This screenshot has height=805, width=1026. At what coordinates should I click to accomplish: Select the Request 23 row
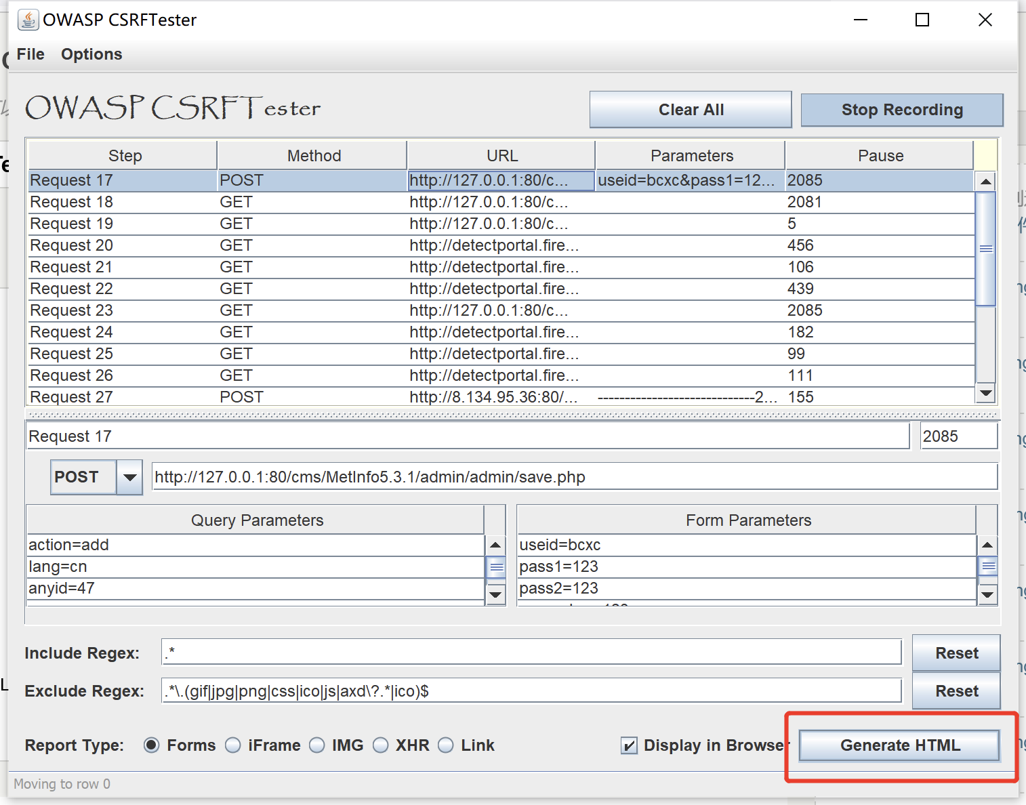[501, 310]
